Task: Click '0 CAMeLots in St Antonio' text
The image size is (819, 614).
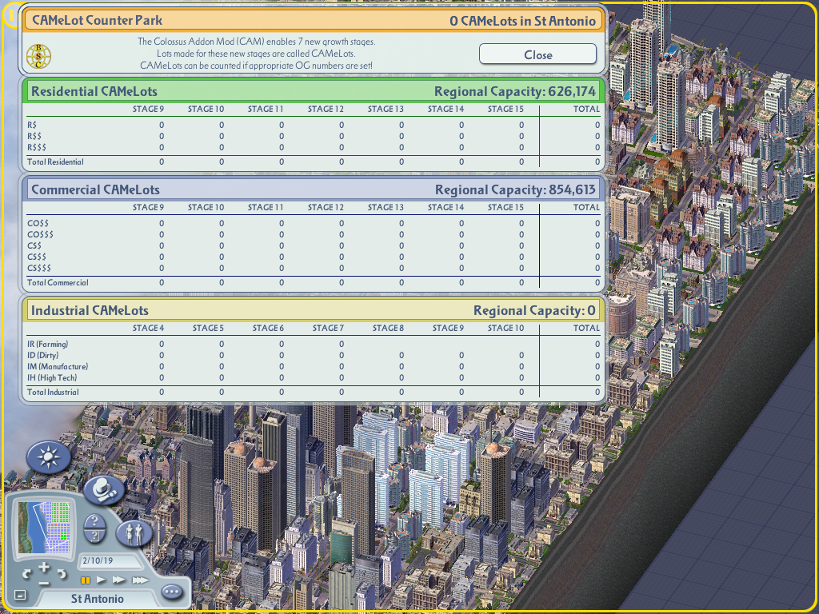Action: pos(522,21)
